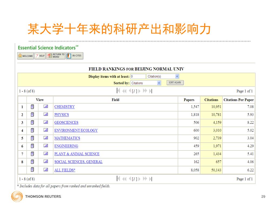This screenshot has height=207, width=276.
Task: View papers document icon for Chemistry row
Action: [32, 107]
